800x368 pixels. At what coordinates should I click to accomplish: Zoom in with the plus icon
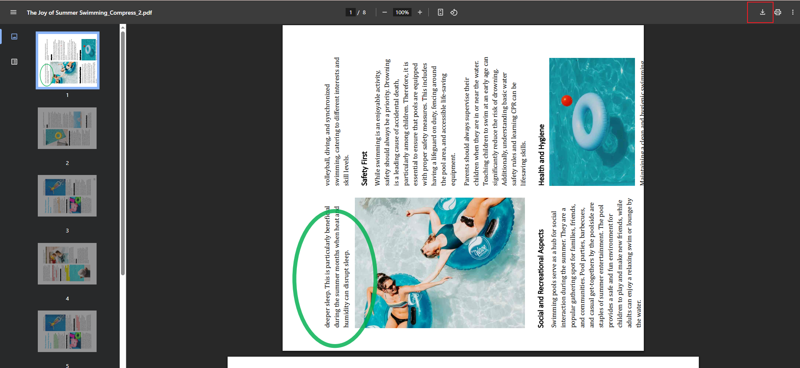(420, 13)
